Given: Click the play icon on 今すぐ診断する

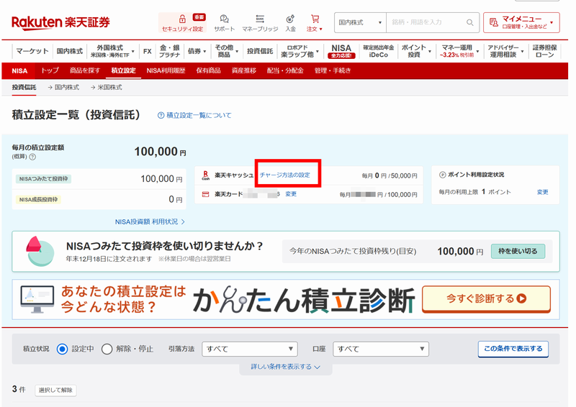Looking at the screenshot, I should pos(521,298).
